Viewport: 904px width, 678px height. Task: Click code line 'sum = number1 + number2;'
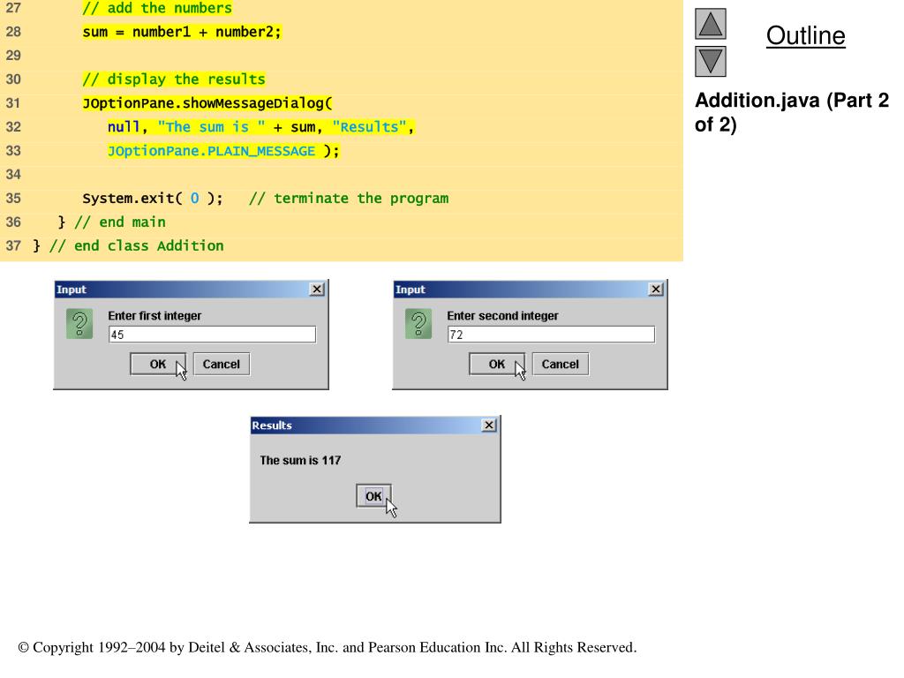(x=182, y=32)
